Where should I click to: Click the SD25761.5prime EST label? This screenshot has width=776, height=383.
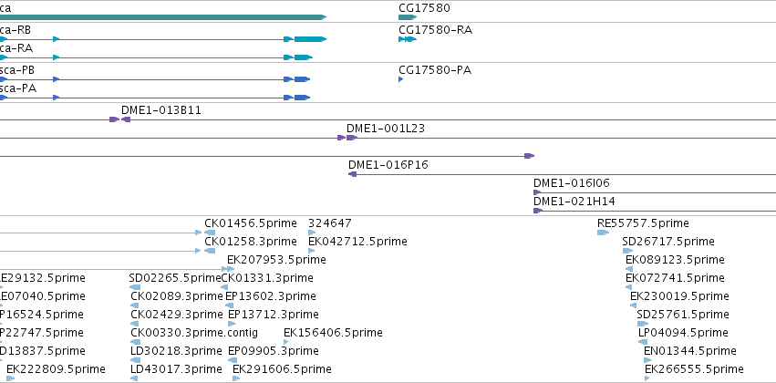click(x=683, y=315)
